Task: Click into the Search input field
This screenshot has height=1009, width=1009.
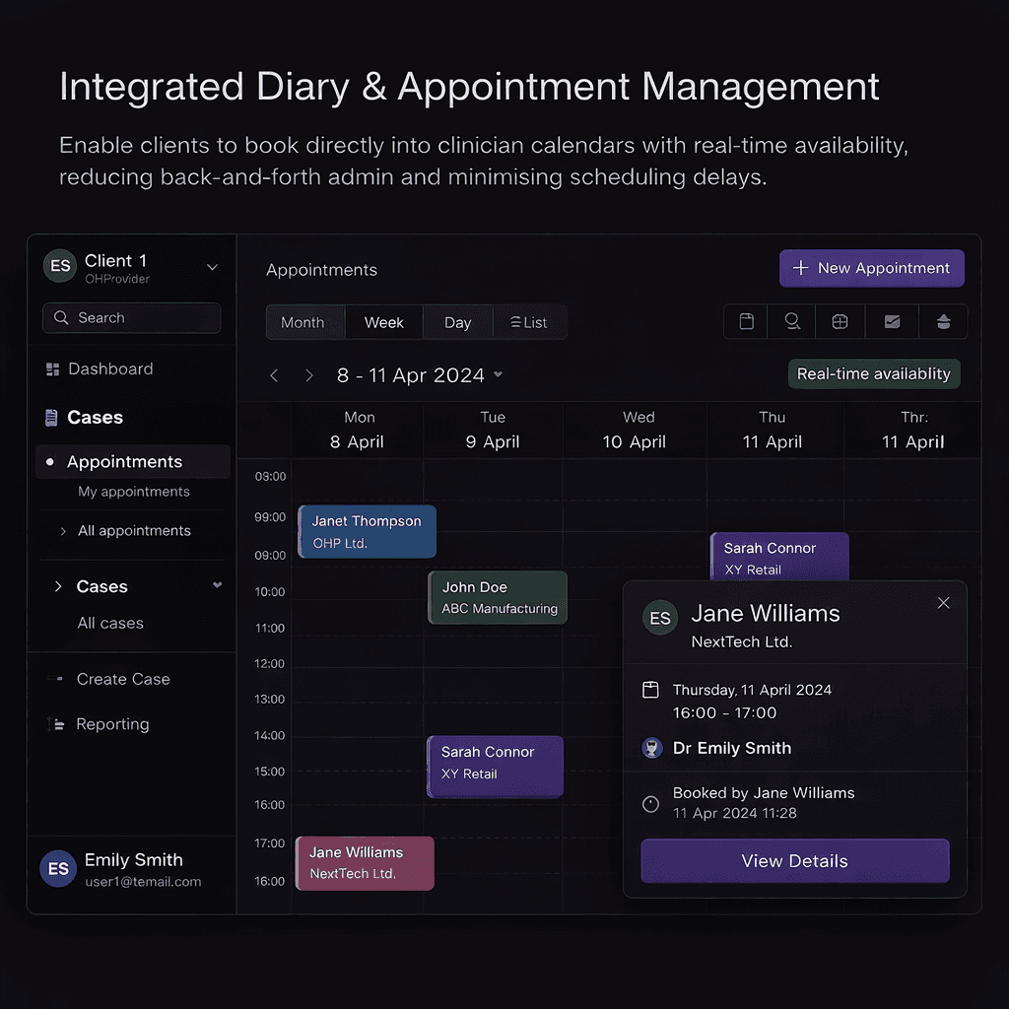Action: [132, 317]
